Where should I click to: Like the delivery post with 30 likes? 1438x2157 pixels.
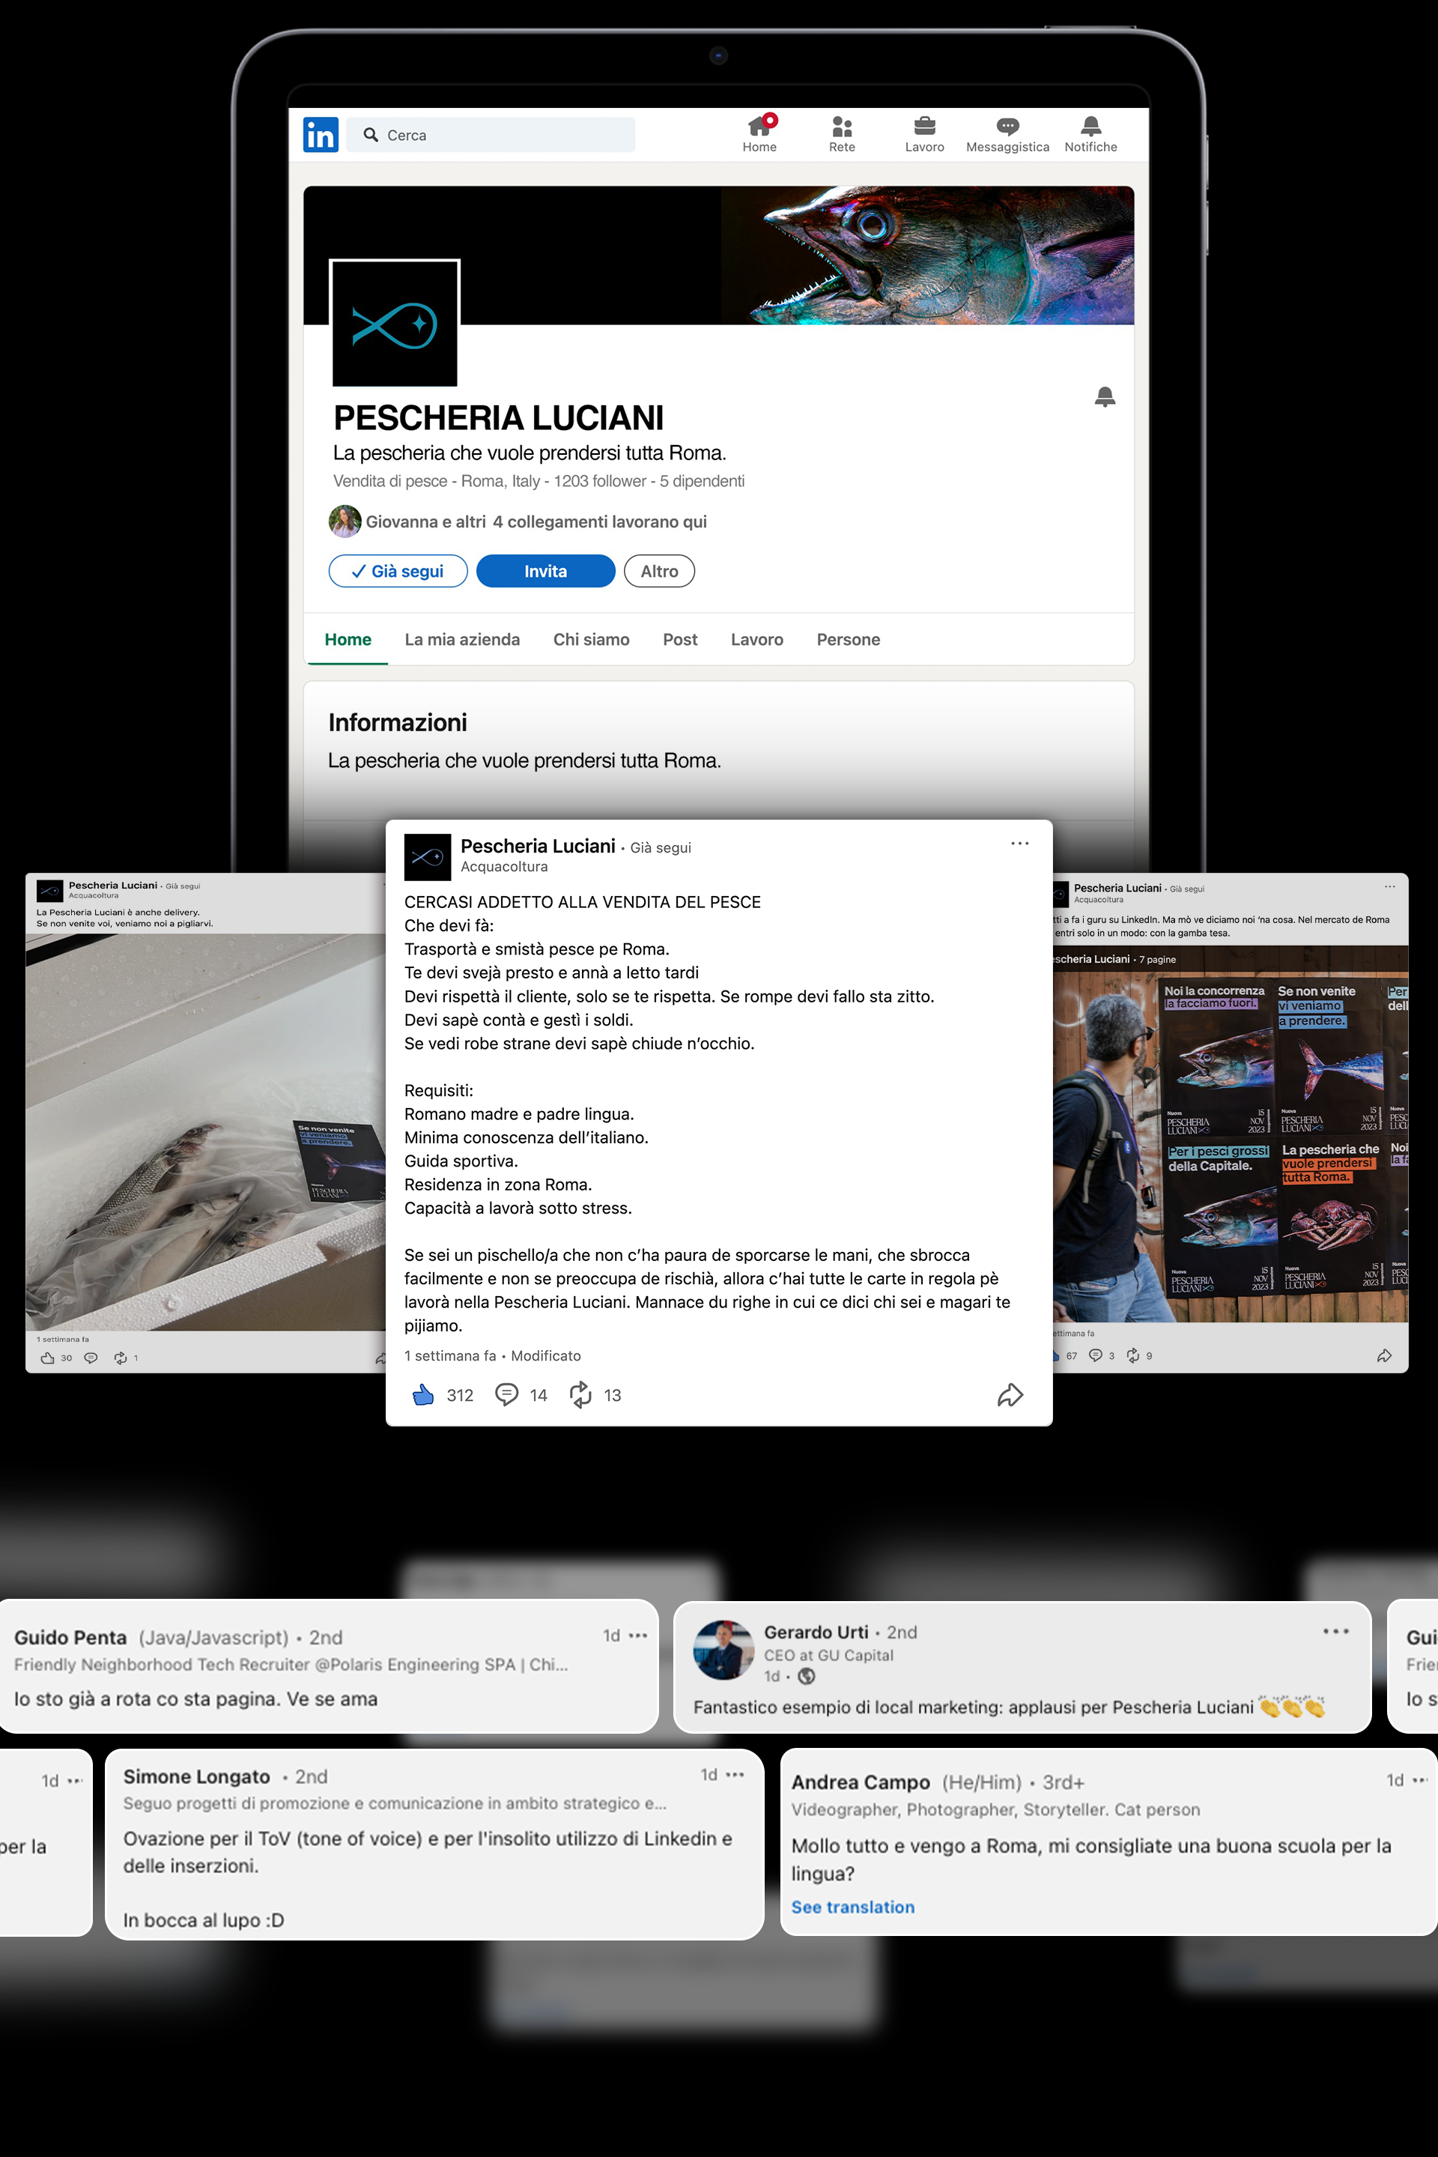click(48, 1358)
